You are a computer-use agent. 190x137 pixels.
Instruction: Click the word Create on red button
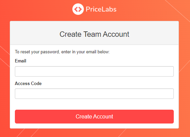[x=84, y=116]
